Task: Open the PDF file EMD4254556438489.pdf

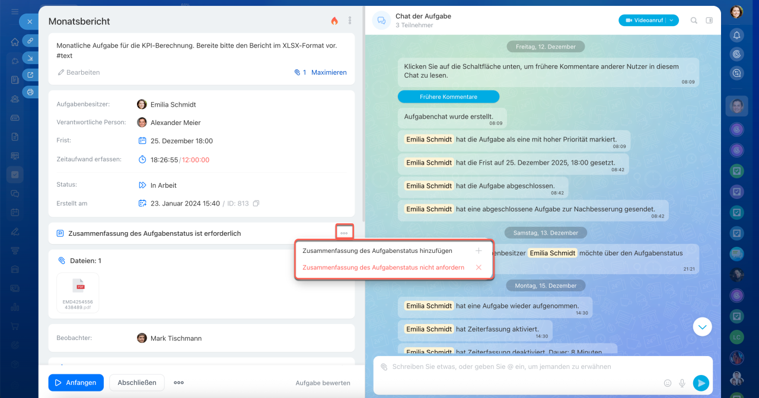Action: point(78,293)
